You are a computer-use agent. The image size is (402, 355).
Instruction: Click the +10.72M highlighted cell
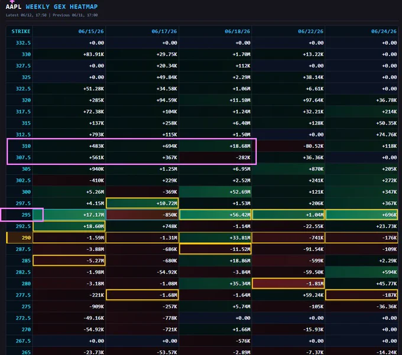142,203
